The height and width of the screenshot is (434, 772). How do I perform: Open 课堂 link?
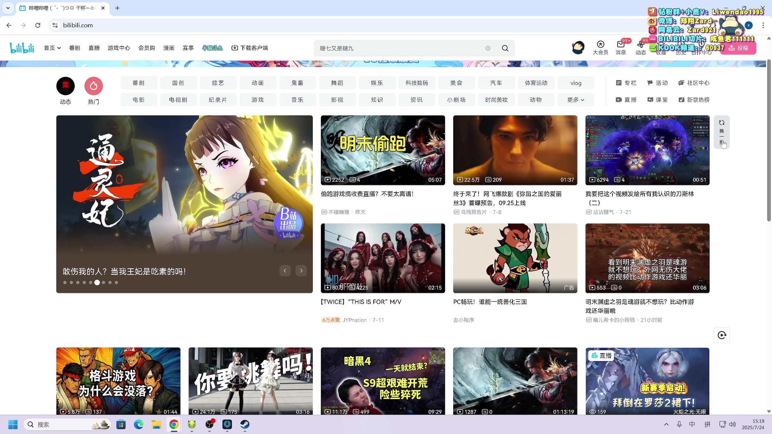(657, 100)
